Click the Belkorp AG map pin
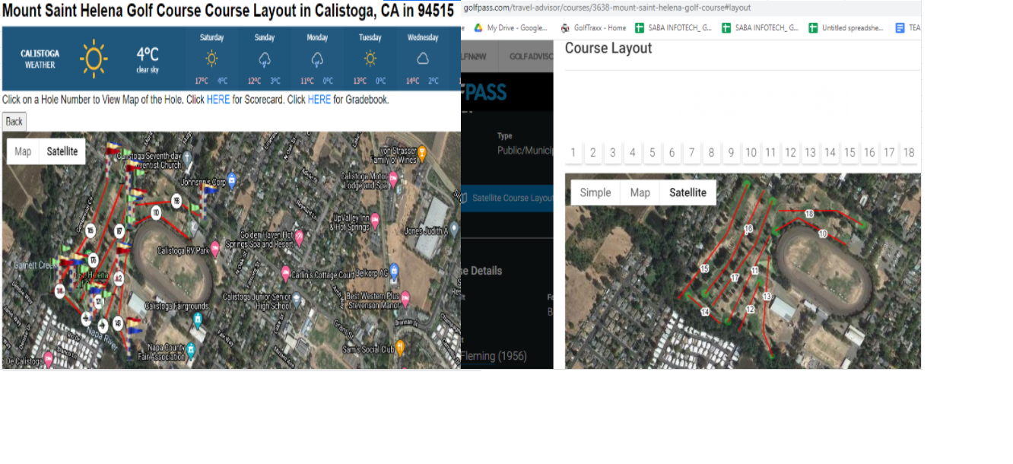This screenshot has width=1013, height=464. click(395, 272)
